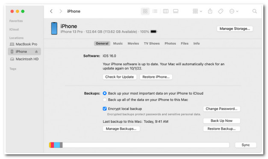Go back with the left chevron arrow
Screen dimensions: 268x159
[51, 11]
